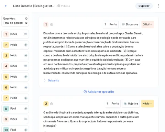Click the Duplicar button
The image size is (165, 132).
coord(144,6)
